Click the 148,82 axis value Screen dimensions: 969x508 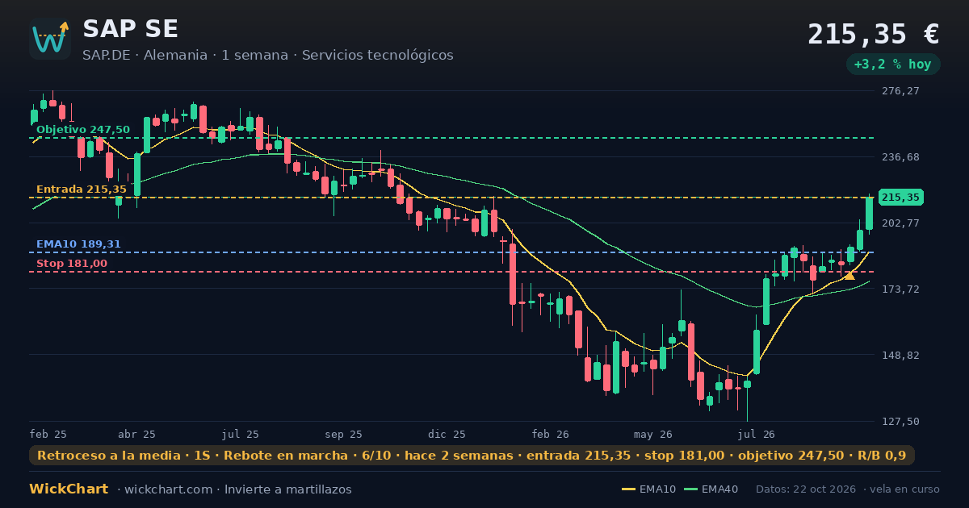tap(900, 356)
